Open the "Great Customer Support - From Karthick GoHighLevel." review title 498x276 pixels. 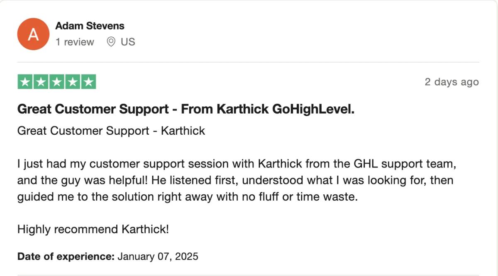click(x=186, y=109)
